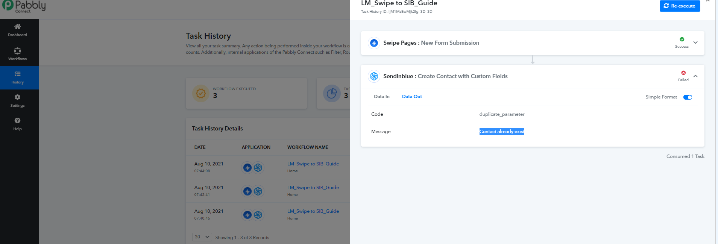The height and width of the screenshot is (244, 718).
Task: Click the duplicate_parameter code value
Action: click(x=502, y=114)
